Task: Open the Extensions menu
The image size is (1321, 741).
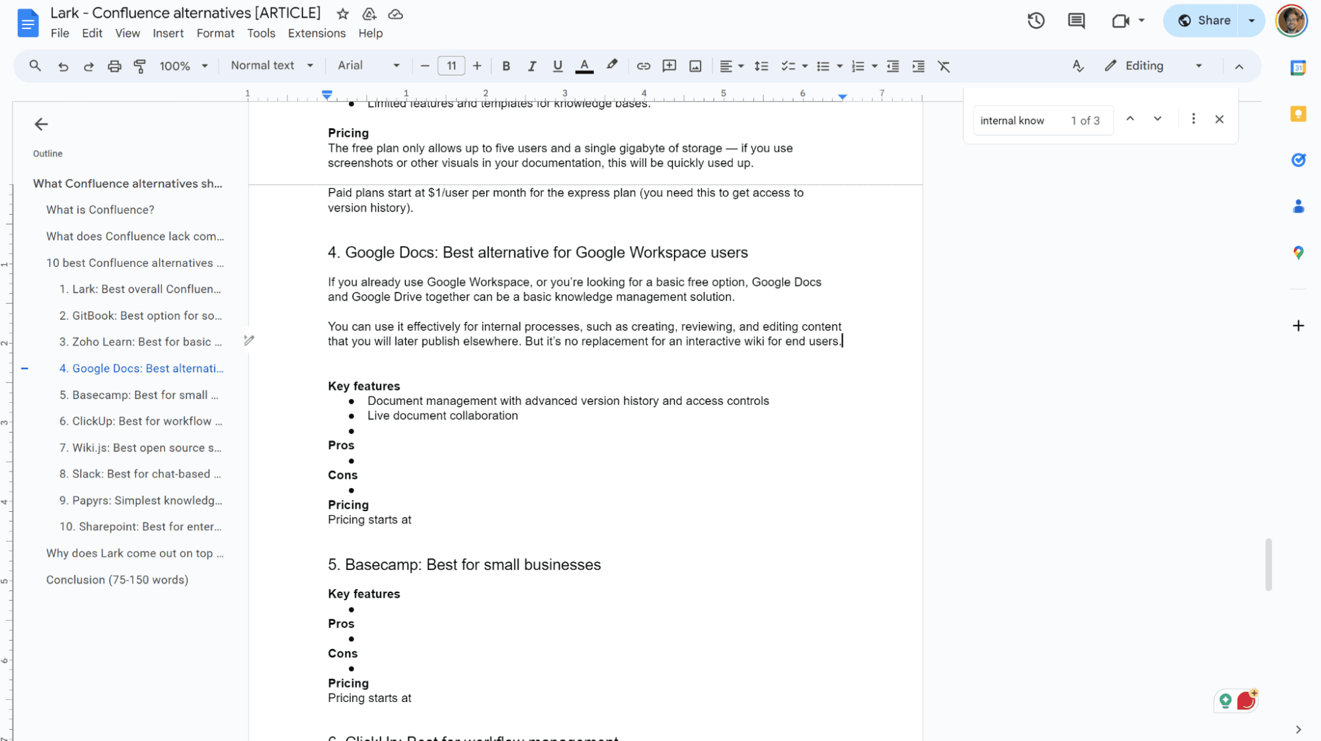Action: tap(317, 33)
